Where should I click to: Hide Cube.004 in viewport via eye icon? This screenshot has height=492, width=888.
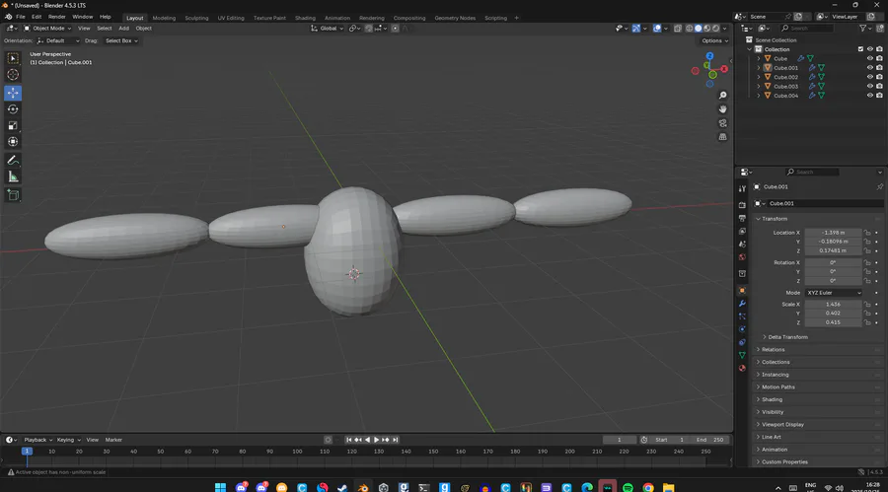click(870, 96)
